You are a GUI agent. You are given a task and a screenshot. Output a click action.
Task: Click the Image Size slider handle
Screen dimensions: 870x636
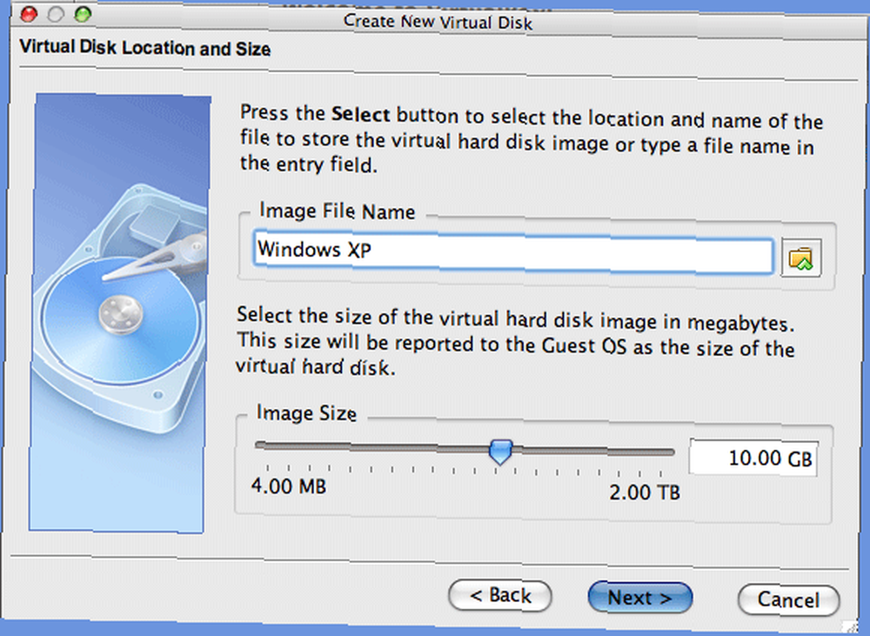(x=500, y=452)
